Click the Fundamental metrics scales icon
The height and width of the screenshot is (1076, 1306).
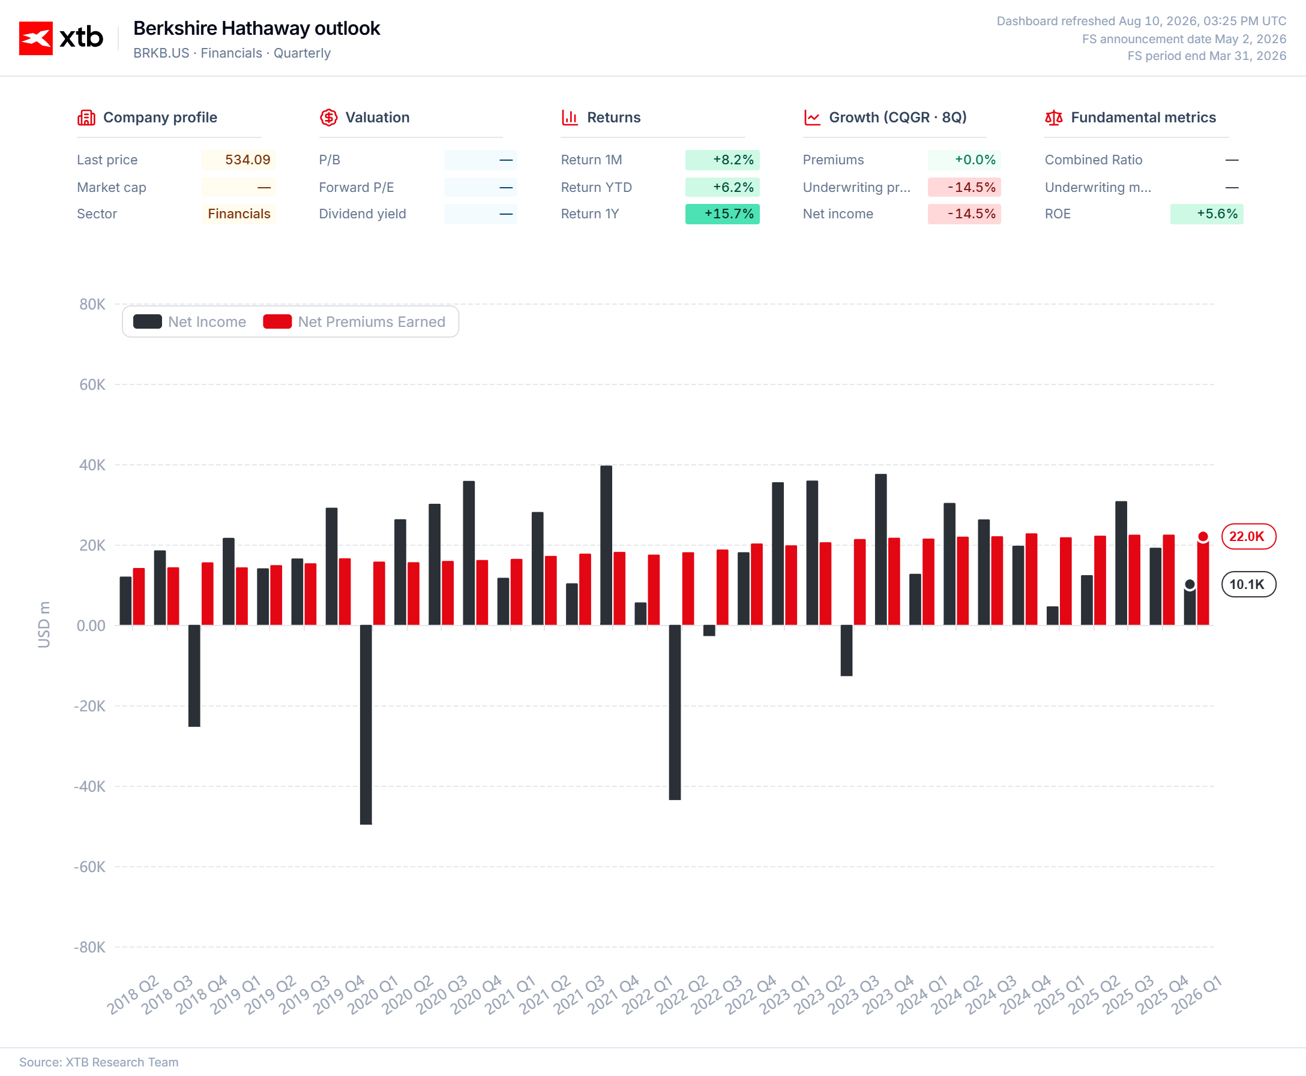(1053, 118)
